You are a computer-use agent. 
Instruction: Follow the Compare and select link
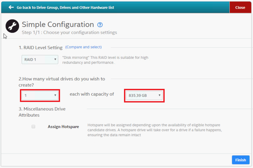[x=83, y=47]
